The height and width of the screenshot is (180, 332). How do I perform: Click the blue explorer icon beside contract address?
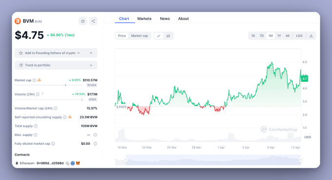[x=73, y=163]
